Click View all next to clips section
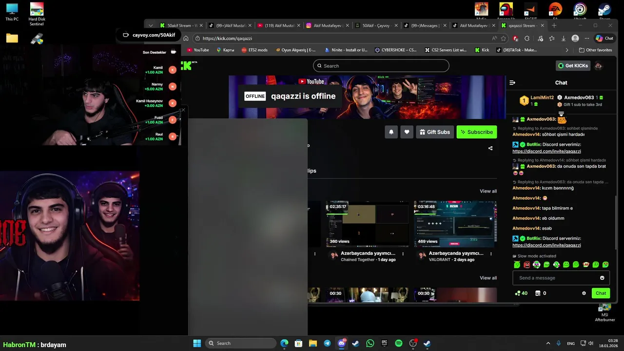Screen dimensions: 624x351 coord(488,278)
